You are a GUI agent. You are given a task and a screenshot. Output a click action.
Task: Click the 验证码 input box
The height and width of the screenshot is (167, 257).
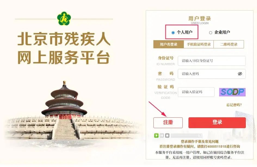[x=196, y=92]
